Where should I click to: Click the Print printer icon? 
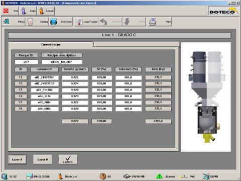click(x=153, y=22)
